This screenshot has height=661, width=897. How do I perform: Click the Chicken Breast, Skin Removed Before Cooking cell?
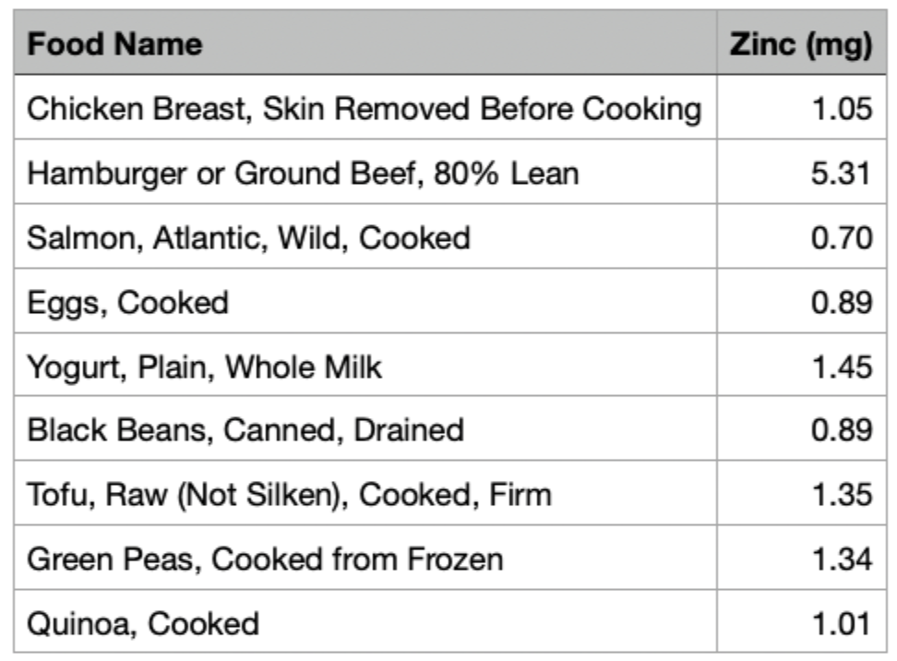(x=365, y=108)
